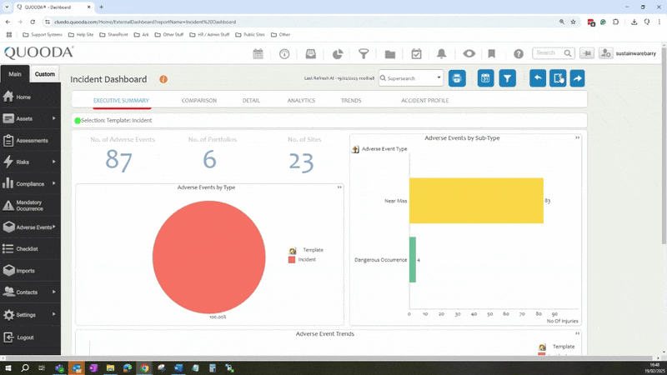Click the blue share forward arrow button
Image resolution: width=667 pixels, height=375 pixels.
tap(577, 78)
